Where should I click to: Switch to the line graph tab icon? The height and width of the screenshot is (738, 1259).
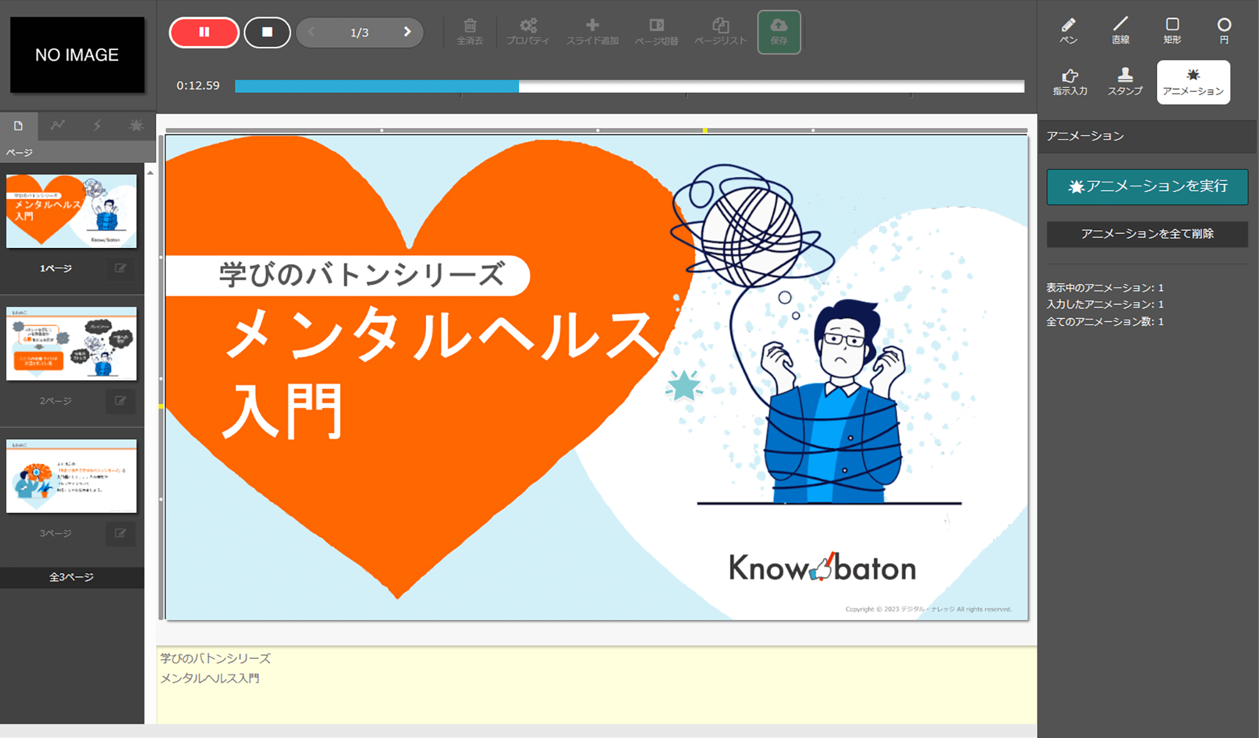pyautogui.click(x=58, y=126)
